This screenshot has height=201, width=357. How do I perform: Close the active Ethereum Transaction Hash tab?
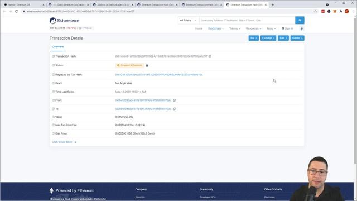(x=266, y=5)
